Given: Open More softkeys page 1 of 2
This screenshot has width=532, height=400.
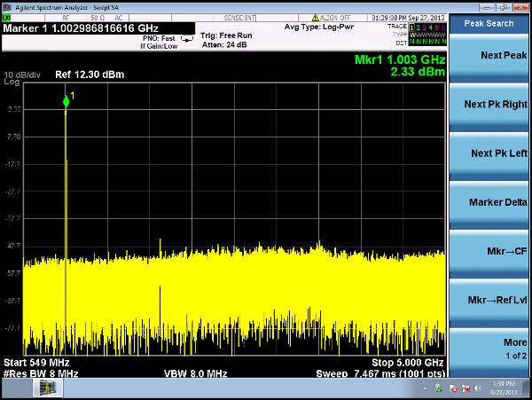Looking at the screenshot, I should (494, 348).
